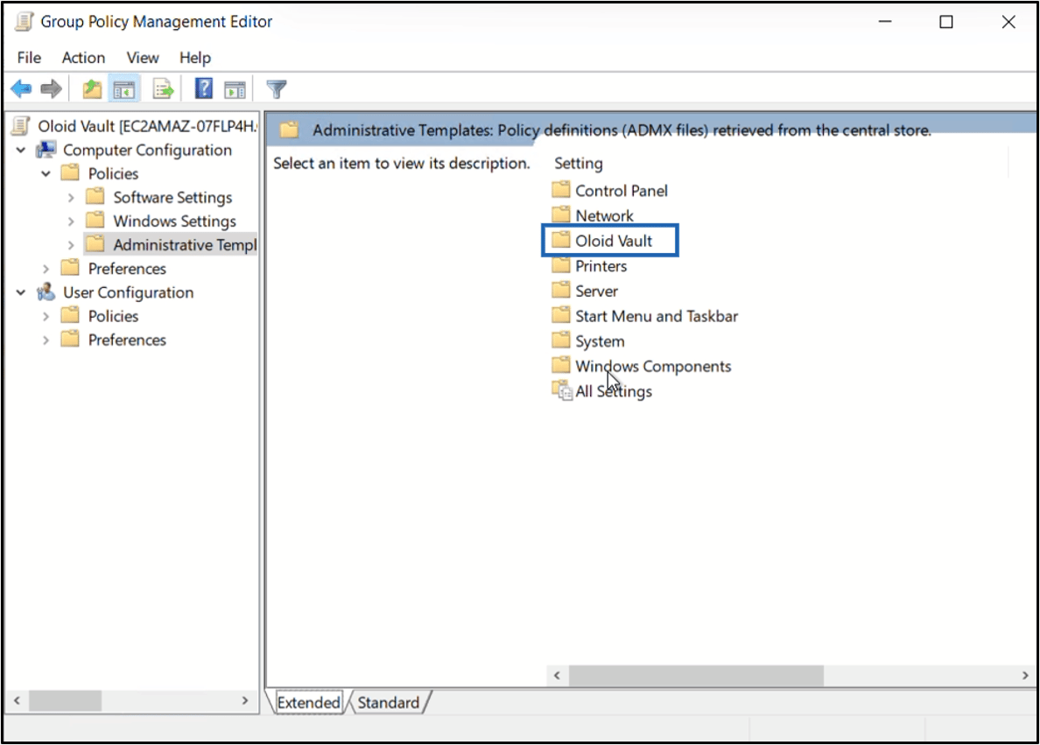Click the Oloid Vault root scroll icon
The width and height of the screenshot is (1040, 745).
coord(21,126)
